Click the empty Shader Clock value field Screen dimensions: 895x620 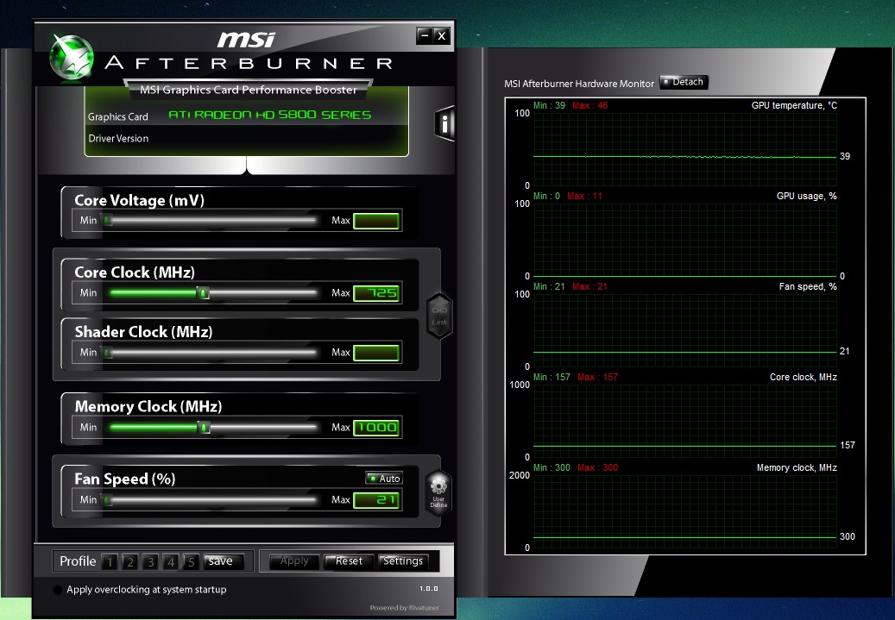pyautogui.click(x=376, y=353)
